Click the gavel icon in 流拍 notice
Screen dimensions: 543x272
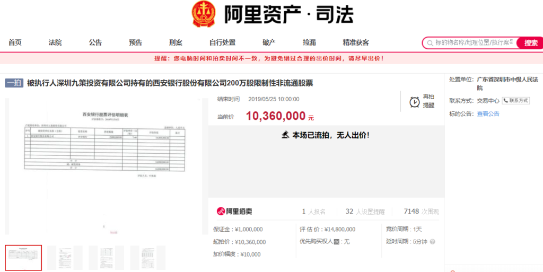click(285, 135)
